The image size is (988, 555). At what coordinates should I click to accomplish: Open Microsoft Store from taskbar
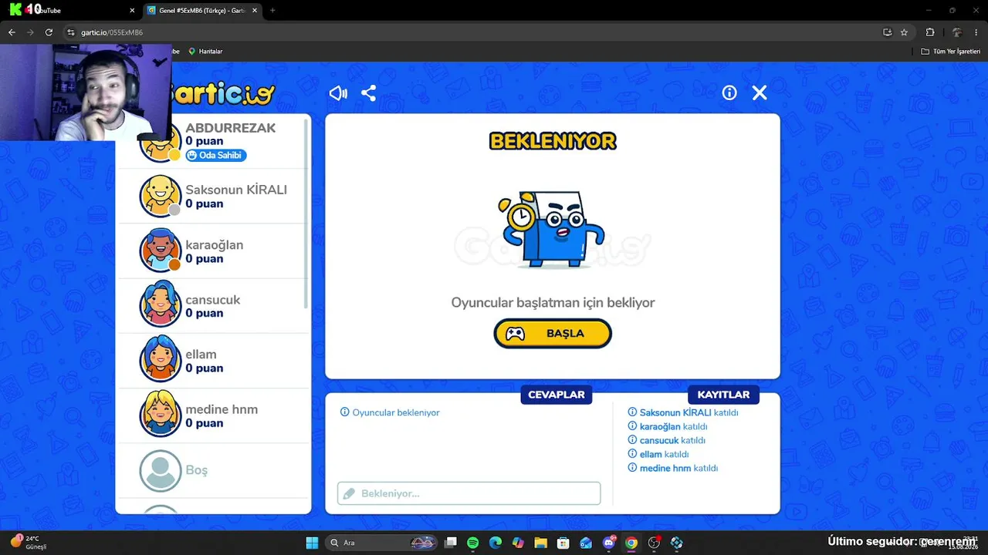coord(563,543)
